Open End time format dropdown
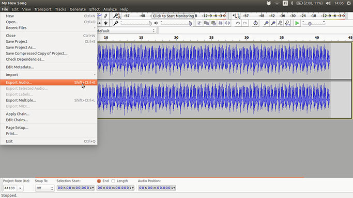This screenshot has height=198, width=353. pos(133,188)
